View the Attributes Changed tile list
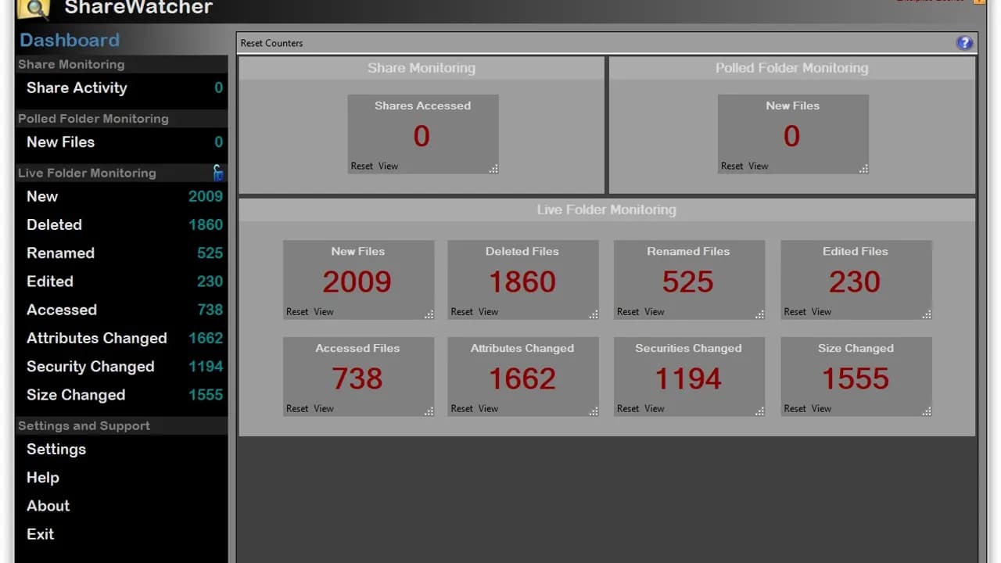This screenshot has width=1001, height=563. (489, 408)
